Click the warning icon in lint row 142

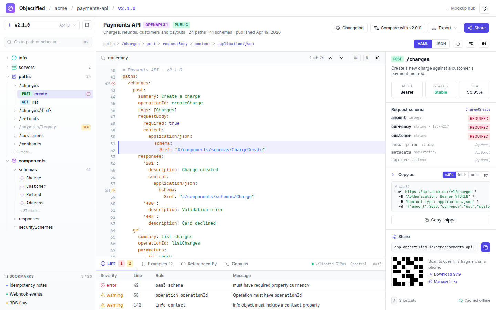103,305
